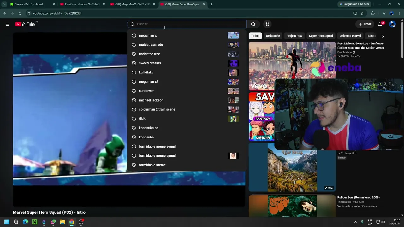Viewport: 404px width, 227px height.
Task: Switch to the Mega Man X - SNES tab
Action: pyautogui.click(x=132, y=4)
